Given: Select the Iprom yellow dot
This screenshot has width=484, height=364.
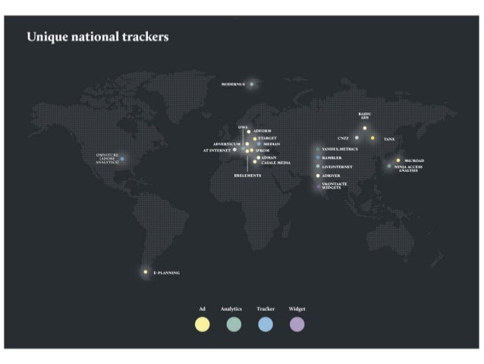Looking at the screenshot, I should click(x=252, y=150).
